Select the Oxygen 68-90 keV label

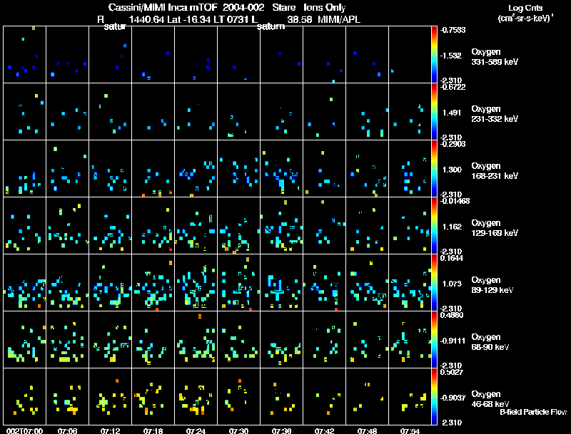tap(490, 342)
